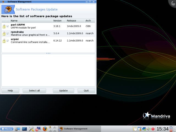The image size is (176, 132).
Task: Click the Release column header
Action: [75, 21]
